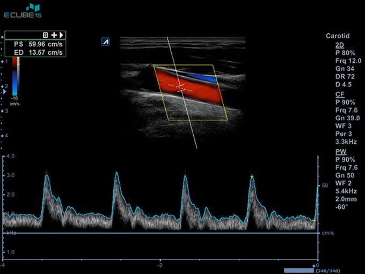
Task: Click the yellow peak systolic marker on the waveform
Action: (x=252, y=176)
